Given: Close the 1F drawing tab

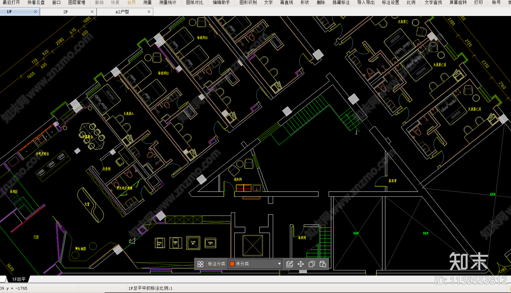Looking at the screenshot, I should pyautogui.click(x=35, y=11).
